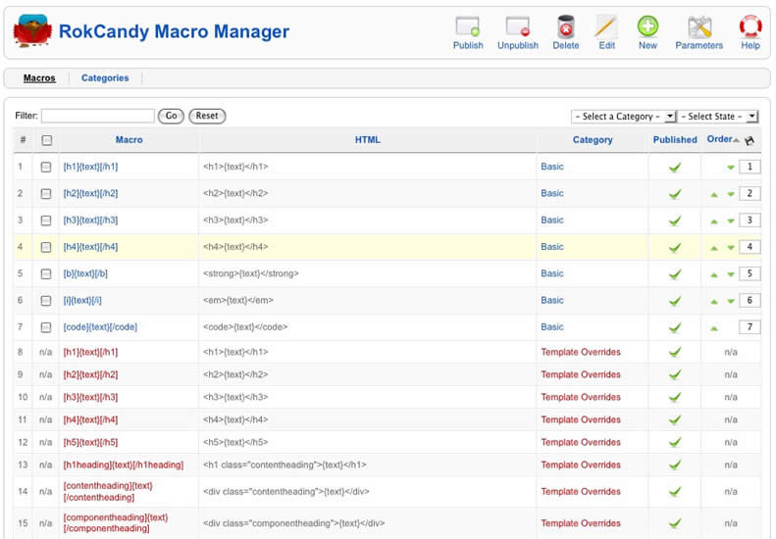Click the New green plus icon
Image resolution: width=776 pixels, height=539 pixels.
point(647,26)
